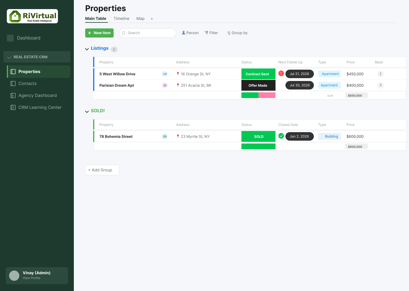Click the CRM Learning Center icon
The width and height of the screenshot is (409, 291).
13,107
